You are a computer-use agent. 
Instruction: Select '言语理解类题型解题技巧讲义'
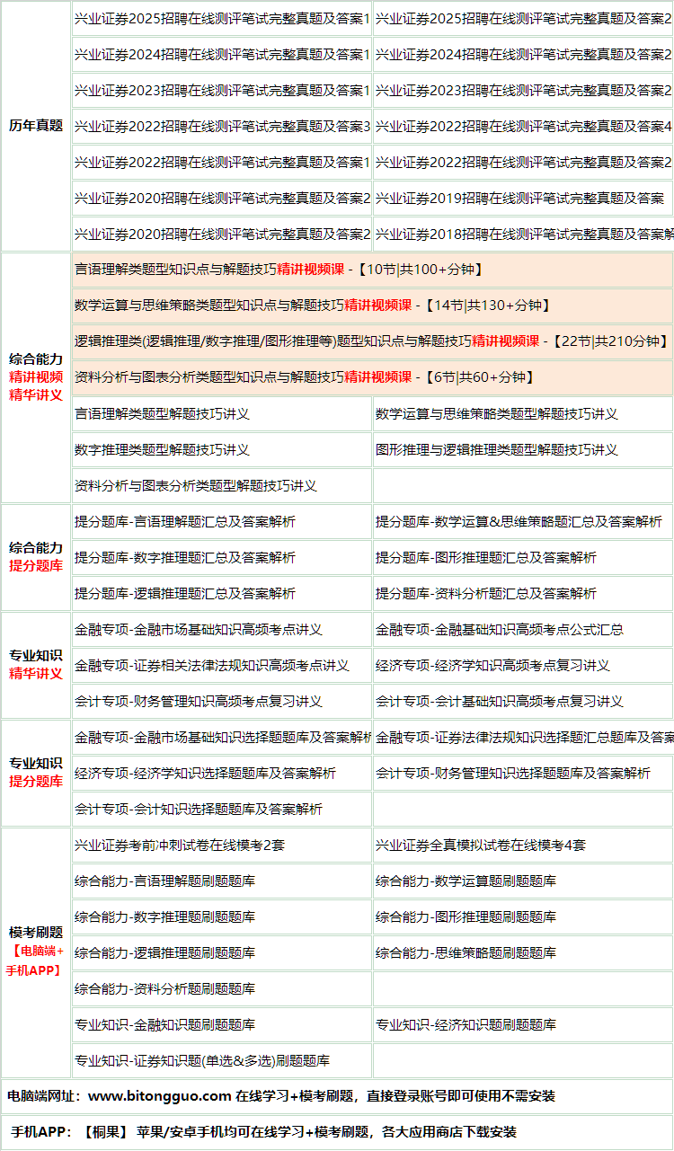pyautogui.click(x=222, y=414)
